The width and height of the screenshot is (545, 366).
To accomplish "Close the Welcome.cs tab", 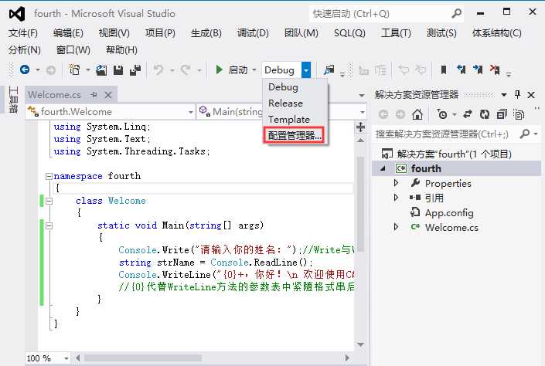I will pyautogui.click(x=108, y=95).
